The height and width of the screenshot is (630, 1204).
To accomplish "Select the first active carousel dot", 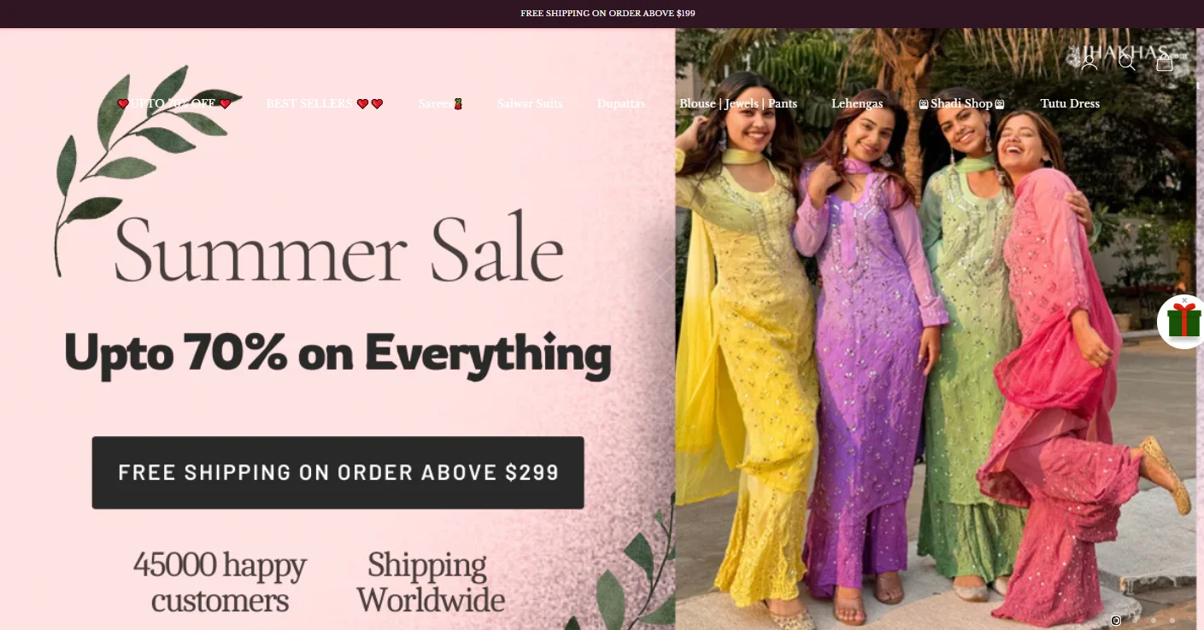I will (x=1116, y=621).
